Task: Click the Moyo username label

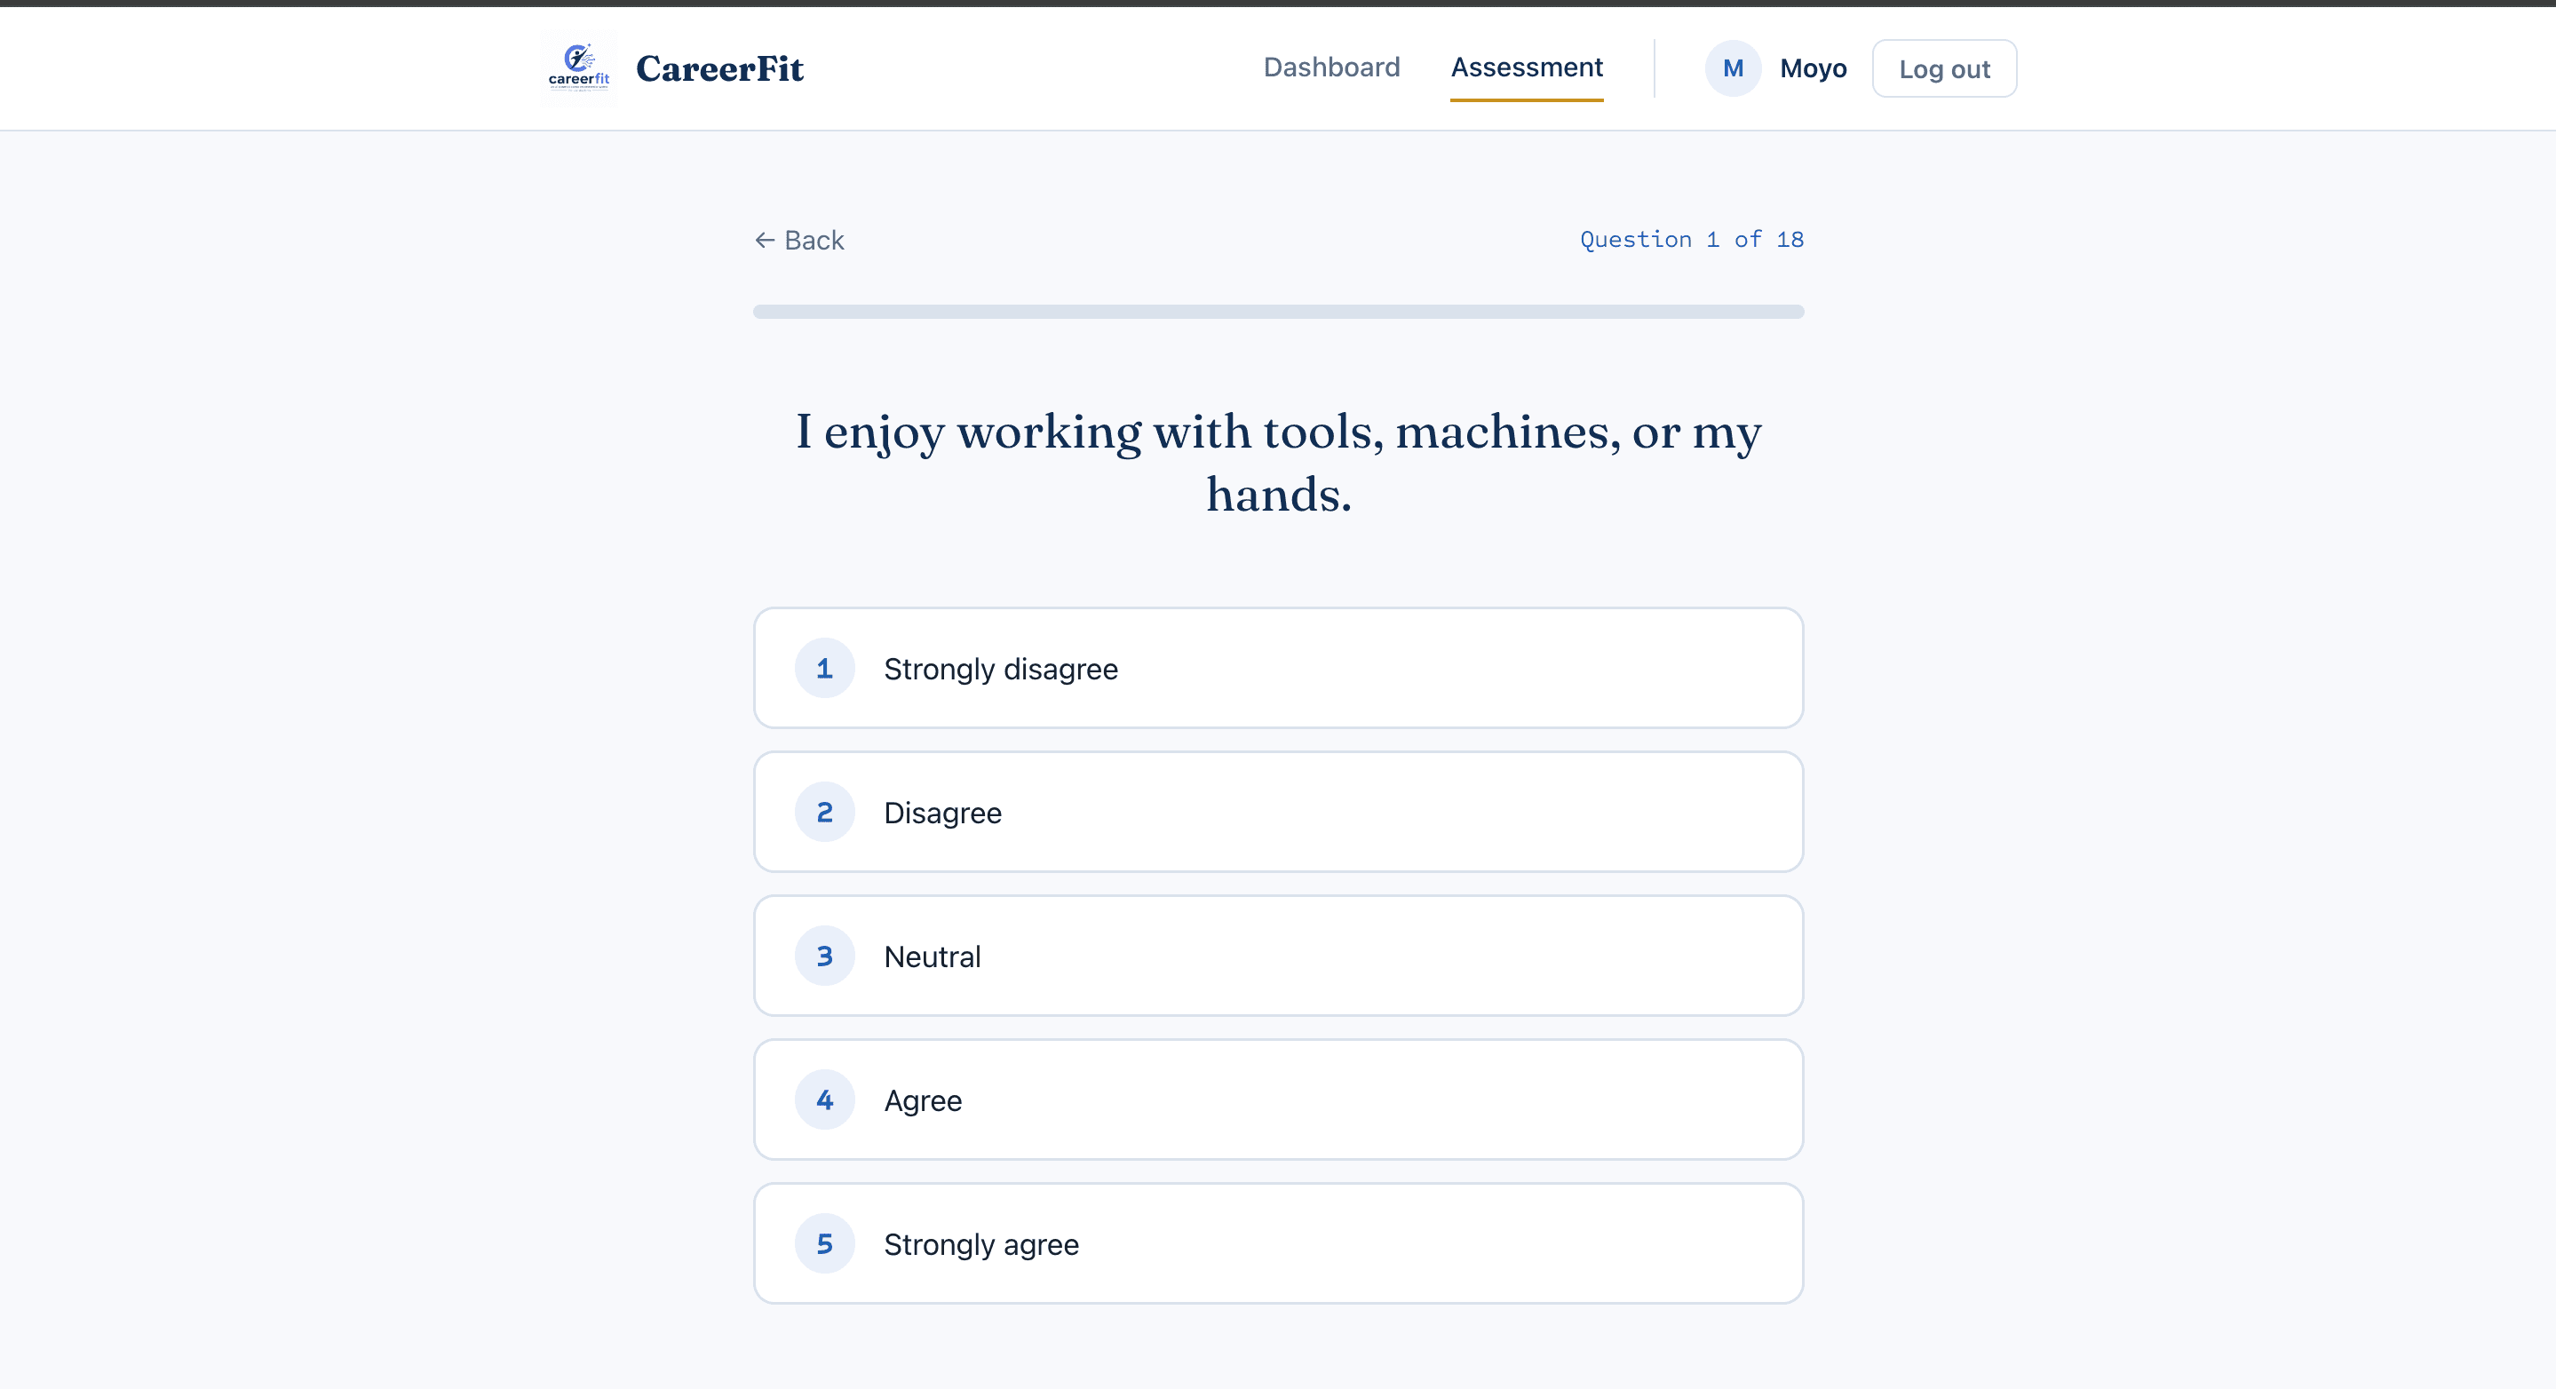Action: point(1813,68)
